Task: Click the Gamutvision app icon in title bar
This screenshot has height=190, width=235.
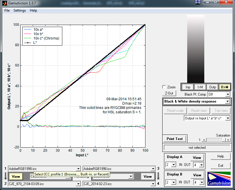Action: coord(4,3)
